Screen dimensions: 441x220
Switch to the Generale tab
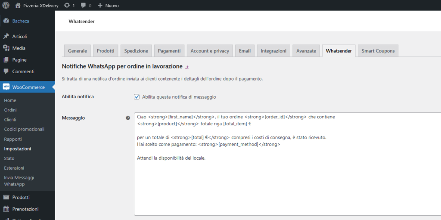coord(78,51)
